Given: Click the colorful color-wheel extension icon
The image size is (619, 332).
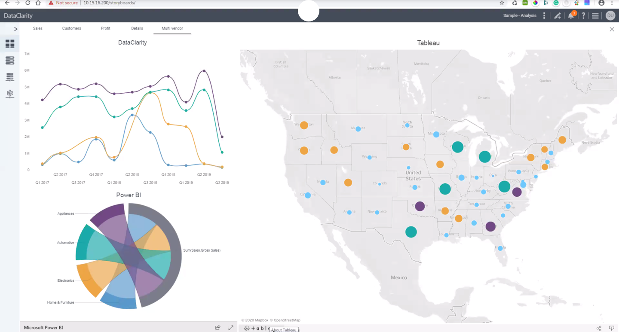Looking at the screenshot, I should [535, 3].
